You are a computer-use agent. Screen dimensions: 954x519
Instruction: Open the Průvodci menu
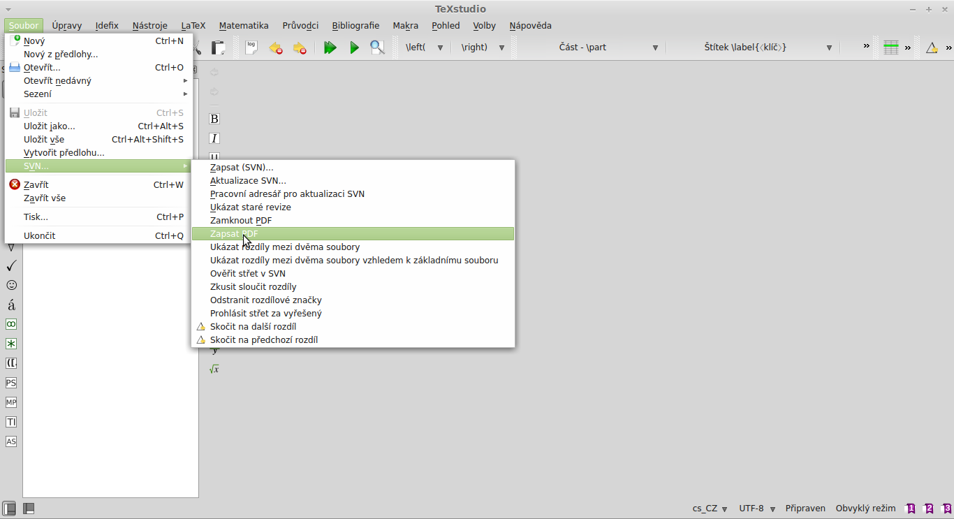[300, 26]
